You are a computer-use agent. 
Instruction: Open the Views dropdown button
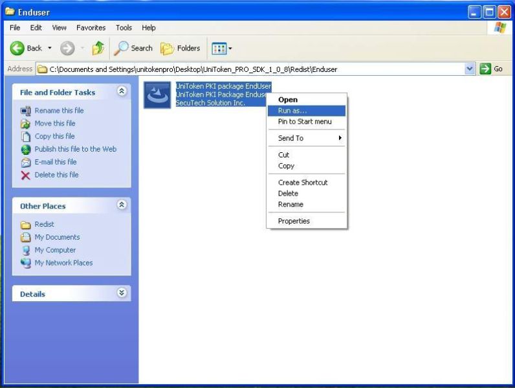(222, 49)
